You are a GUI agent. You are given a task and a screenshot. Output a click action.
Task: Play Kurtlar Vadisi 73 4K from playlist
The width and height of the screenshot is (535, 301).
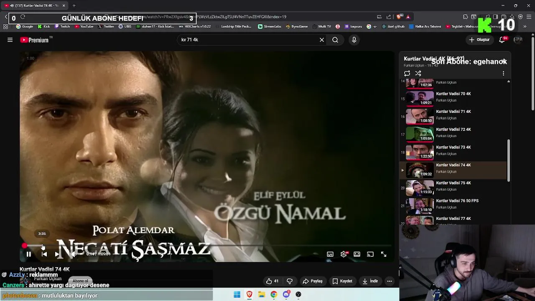click(453, 152)
